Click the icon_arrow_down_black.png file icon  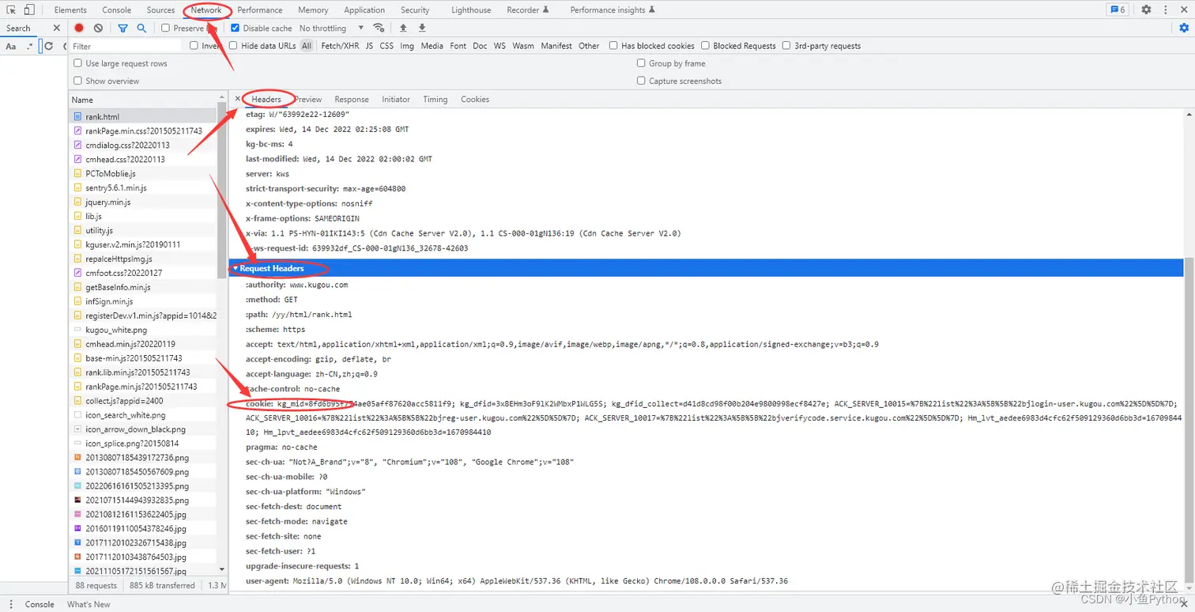point(77,429)
